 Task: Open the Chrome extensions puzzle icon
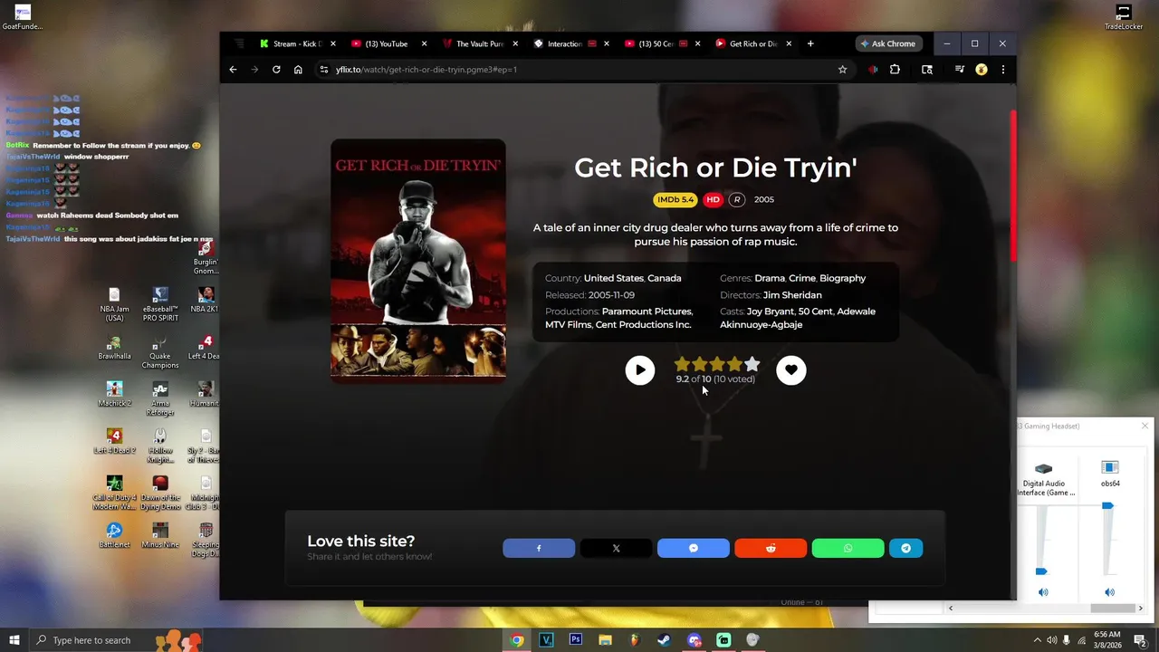tap(895, 70)
